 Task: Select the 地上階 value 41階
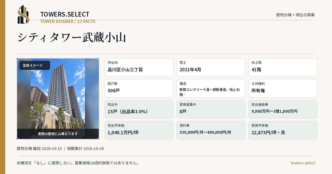click(256, 70)
